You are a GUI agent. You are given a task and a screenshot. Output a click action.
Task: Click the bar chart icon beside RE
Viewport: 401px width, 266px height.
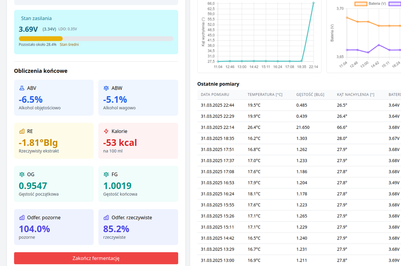[x=22, y=131]
